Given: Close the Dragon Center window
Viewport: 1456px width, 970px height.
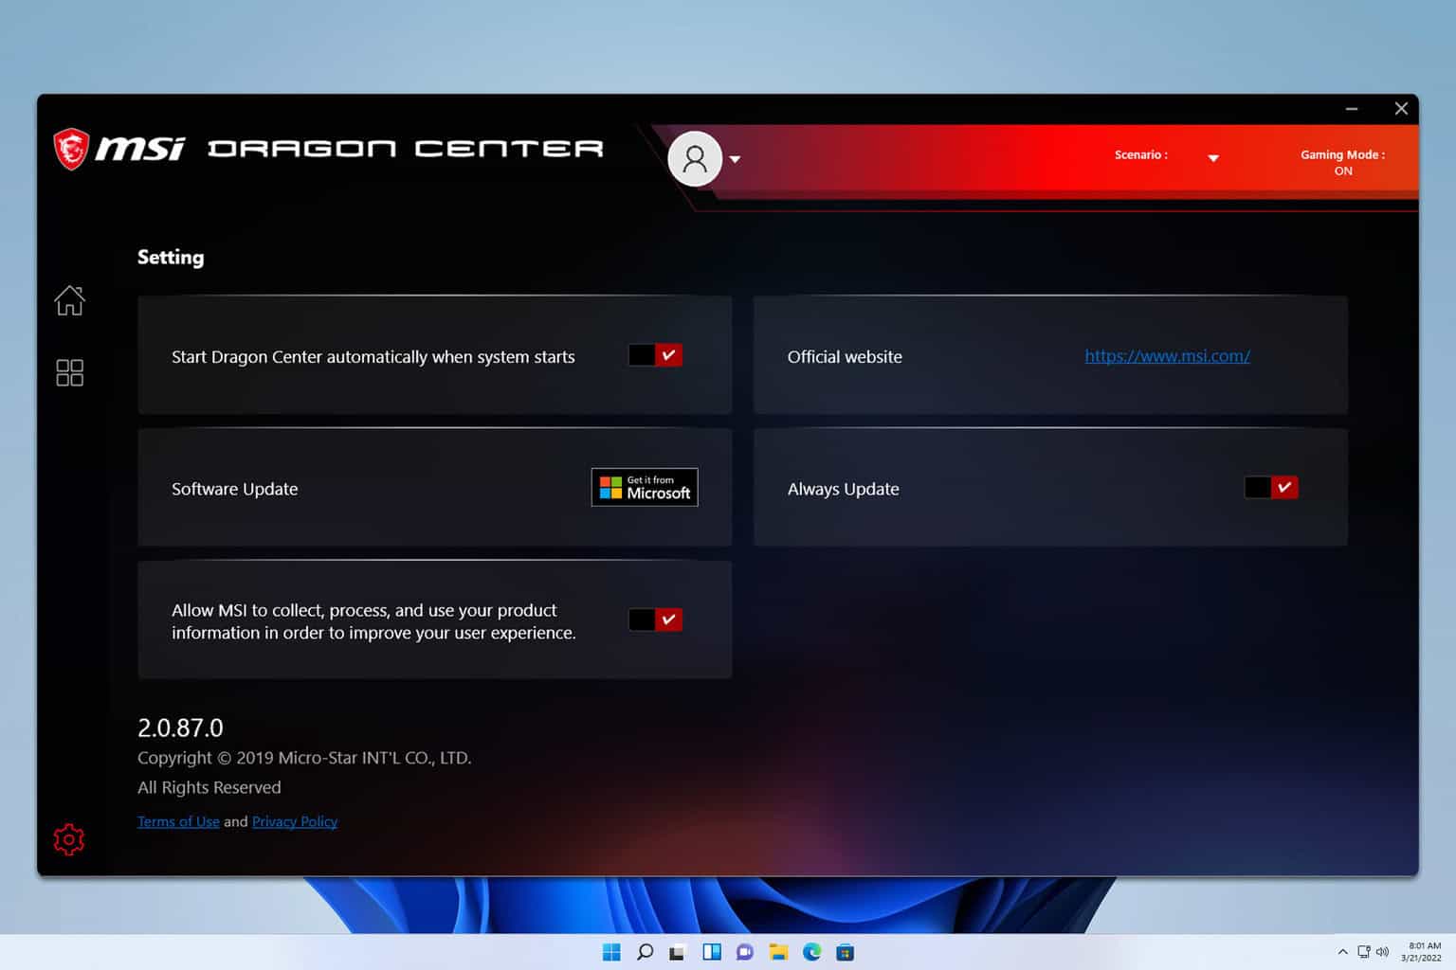Looking at the screenshot, I should [x=1401, y=109].
